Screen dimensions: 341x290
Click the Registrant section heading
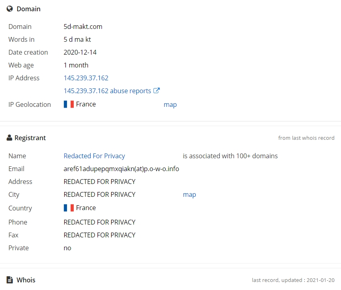click(x=30, y=138)
